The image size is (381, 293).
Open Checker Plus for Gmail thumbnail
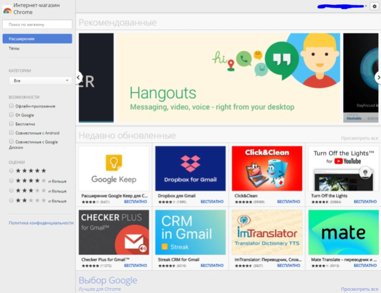114,232
